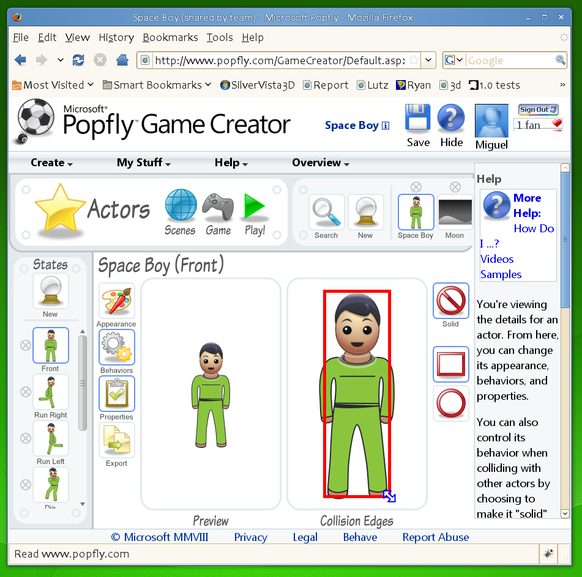Image resolution: width=582 pixels, height=577 pixels.
Task: Click the collision box resize handle
Action: (x=389, y=496)
